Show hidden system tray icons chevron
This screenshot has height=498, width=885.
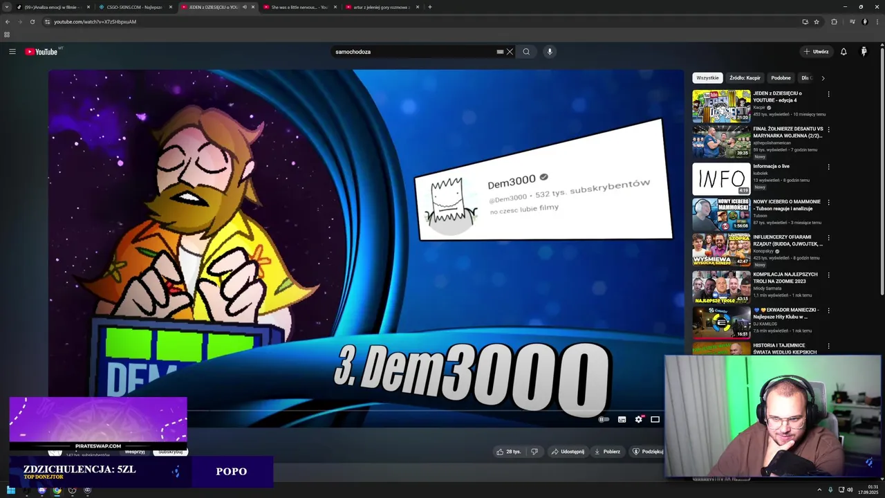(820, 490)
